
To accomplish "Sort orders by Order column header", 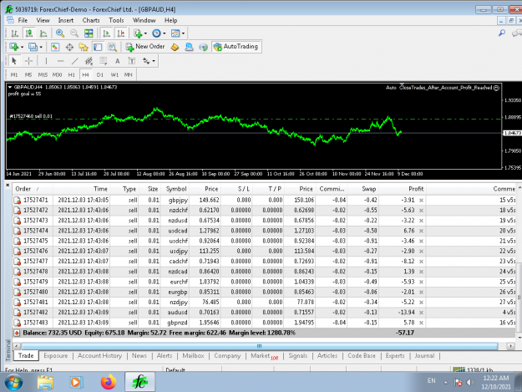I will [x=33, y=189].
